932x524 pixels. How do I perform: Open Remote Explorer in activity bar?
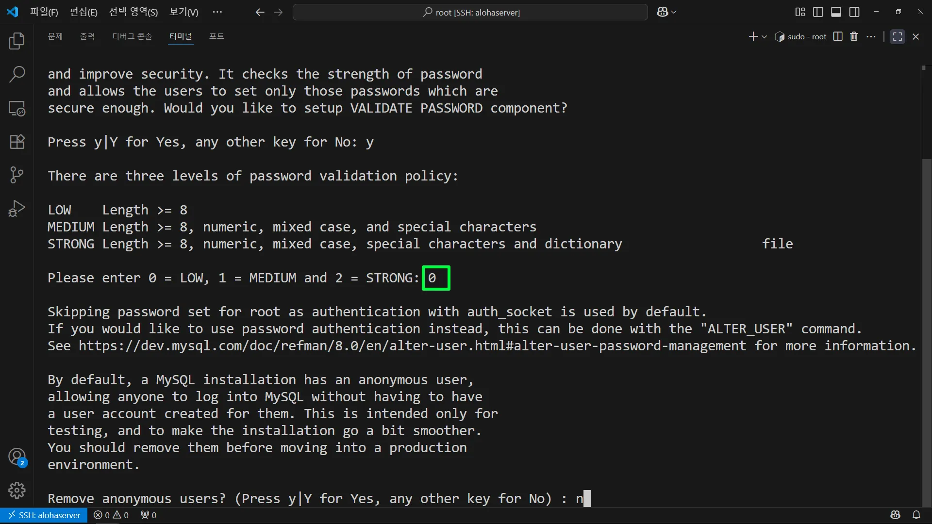tap(17, 108)
